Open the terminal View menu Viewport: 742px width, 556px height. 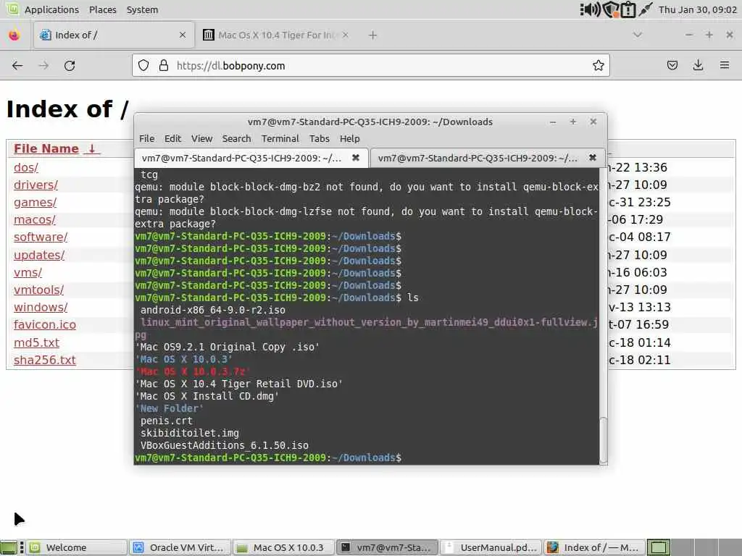(201, 138)
